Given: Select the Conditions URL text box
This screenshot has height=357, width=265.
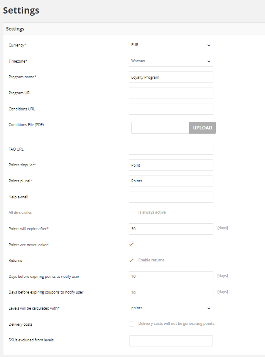Looking at the screenshot, I should 171,109.
